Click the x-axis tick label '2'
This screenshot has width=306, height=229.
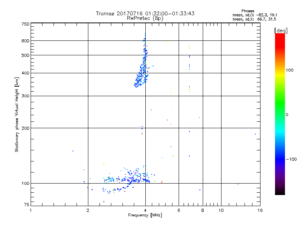point(88,210)
